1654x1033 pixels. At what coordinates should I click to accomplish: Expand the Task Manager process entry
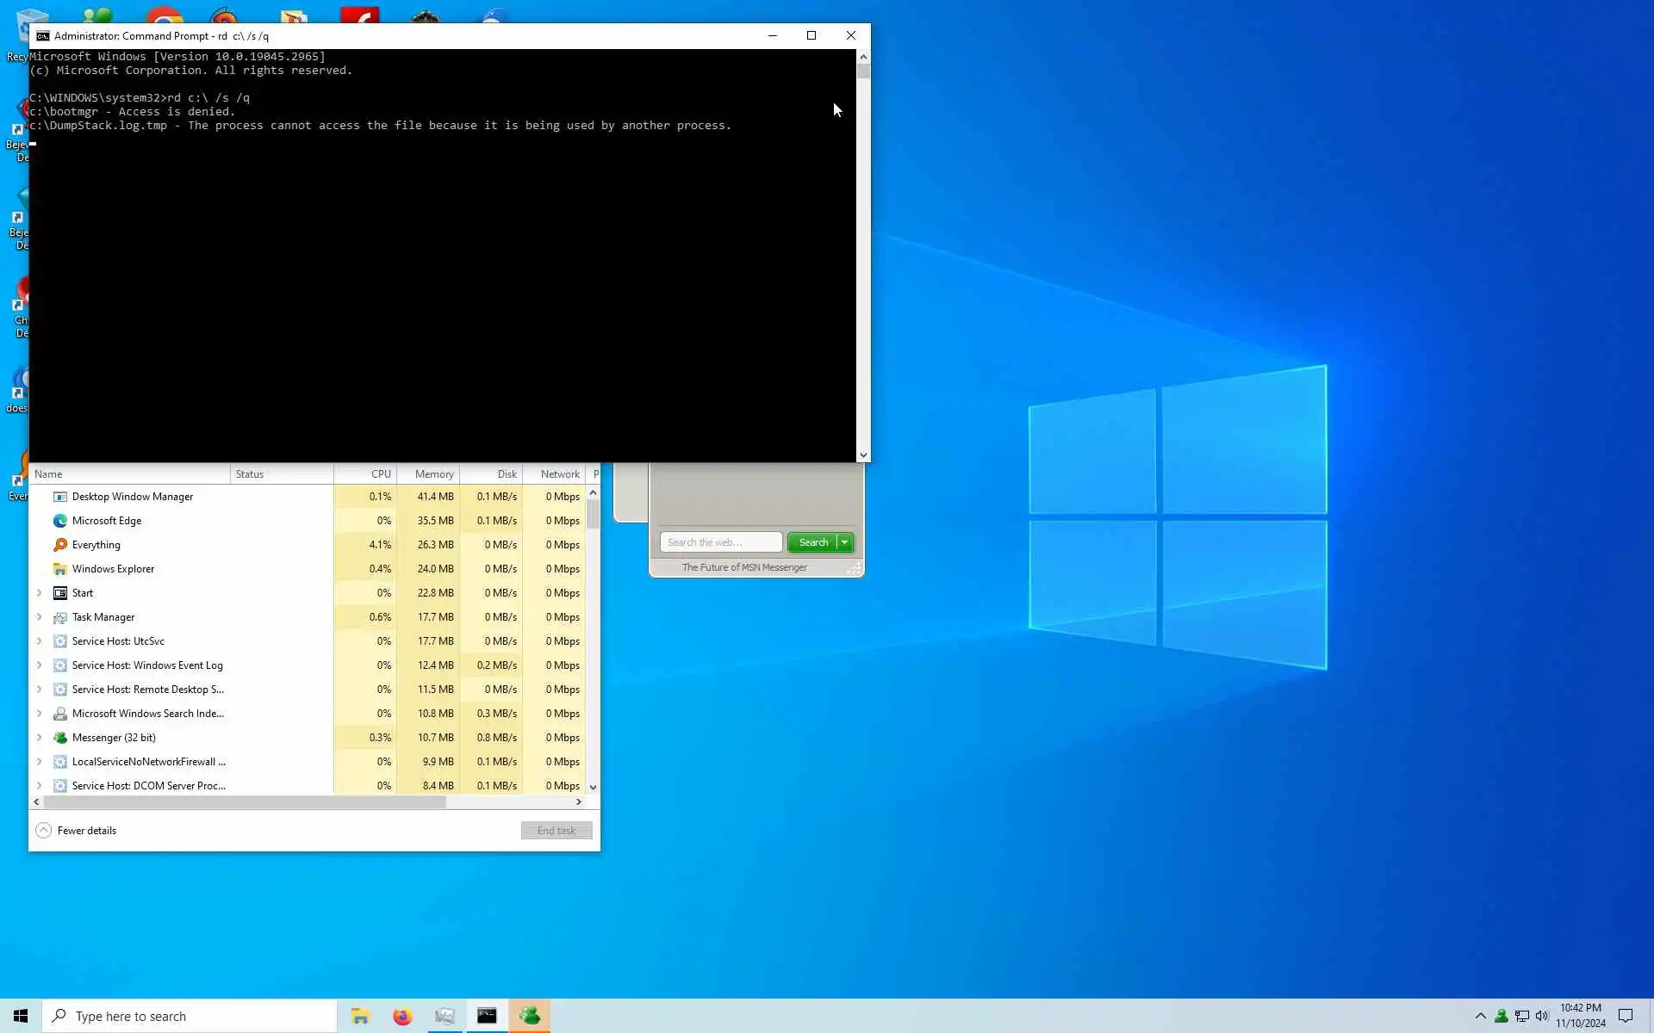(x=39, y=617)
